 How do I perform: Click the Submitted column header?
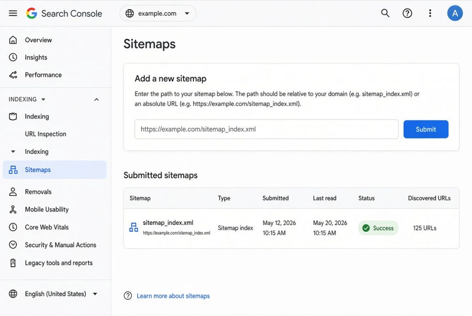pos(276,198)
